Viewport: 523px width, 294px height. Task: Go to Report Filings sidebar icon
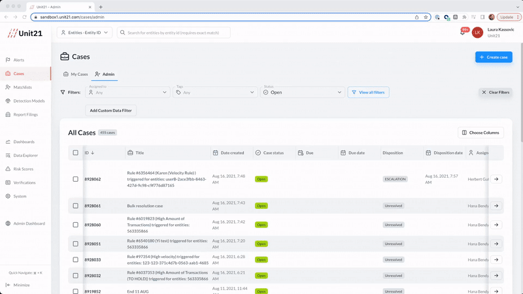tap(8, 114)
